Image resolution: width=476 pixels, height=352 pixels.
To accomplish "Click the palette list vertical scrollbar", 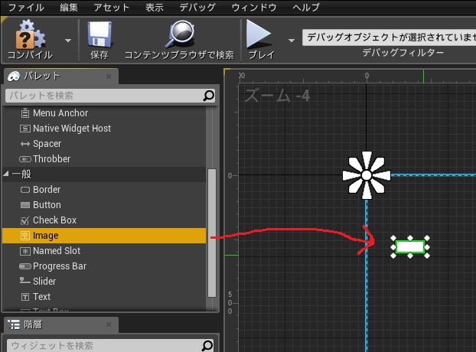I will click(x=212, y=233).
